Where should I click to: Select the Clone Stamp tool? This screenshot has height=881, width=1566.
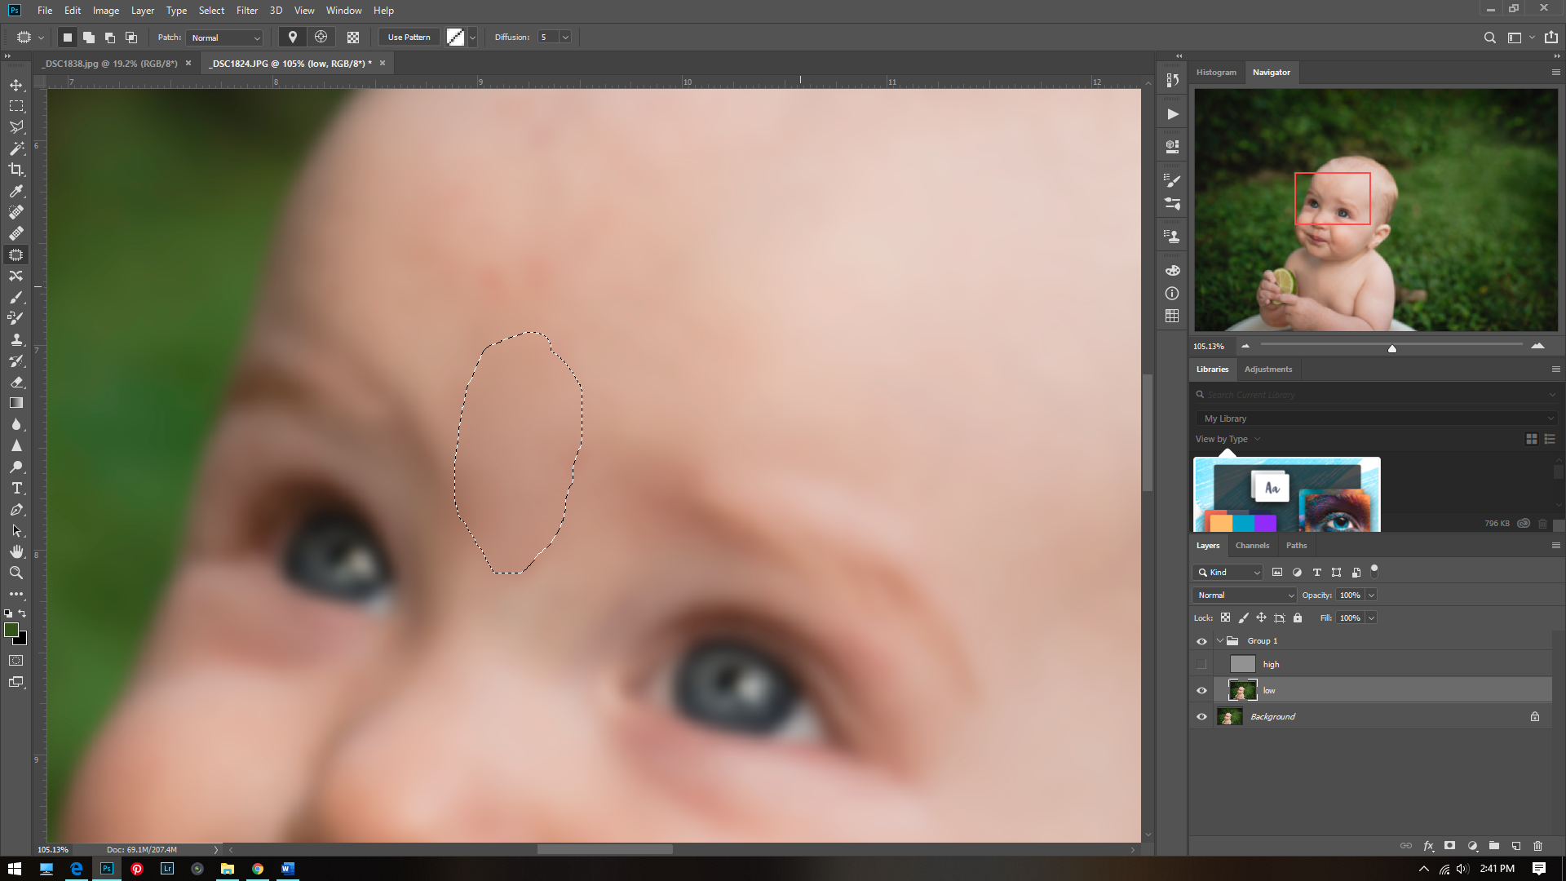(16, 339)
